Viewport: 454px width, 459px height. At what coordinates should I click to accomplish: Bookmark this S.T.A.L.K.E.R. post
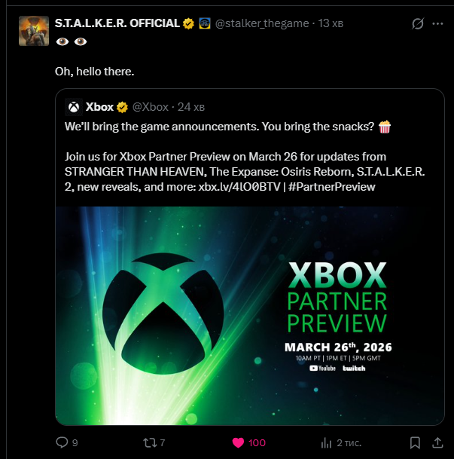click(x=414, y=442)
